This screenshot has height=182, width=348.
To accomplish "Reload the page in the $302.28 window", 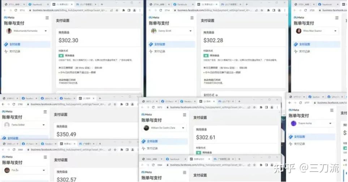I will pyautogui.click(x=161, y=10).
